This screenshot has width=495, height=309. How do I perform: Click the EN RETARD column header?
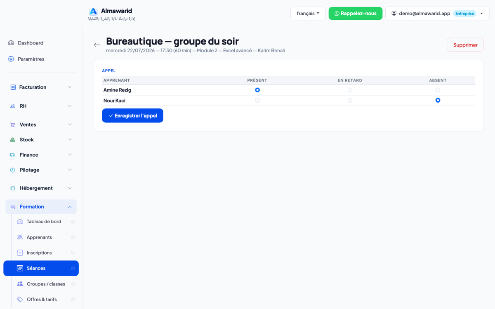click(350, 80)
